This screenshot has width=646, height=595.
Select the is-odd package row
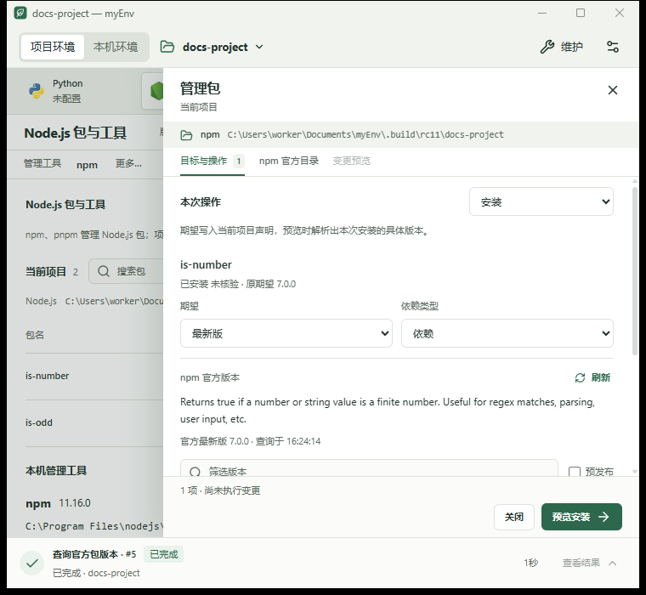pyautogui.click(x=94, y=422)
